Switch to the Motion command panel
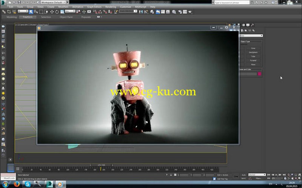The width and height of the screenshot is (302, 188). 243,25
